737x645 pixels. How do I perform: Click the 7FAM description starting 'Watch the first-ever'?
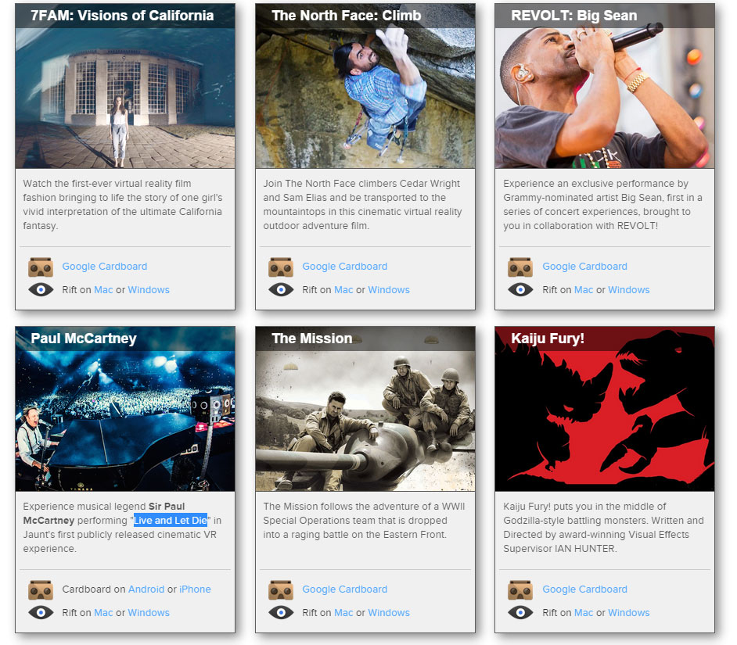click(x=123, y=204)
